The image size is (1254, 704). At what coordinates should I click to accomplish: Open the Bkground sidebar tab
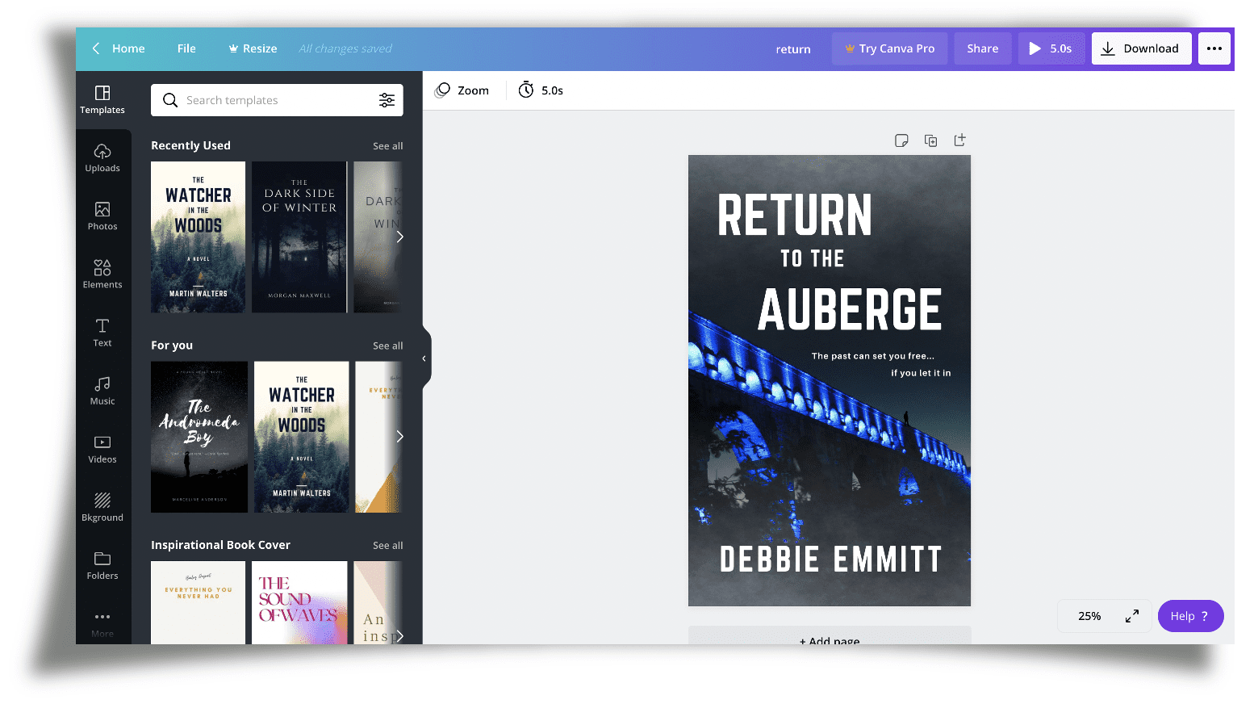coord(102,507)
